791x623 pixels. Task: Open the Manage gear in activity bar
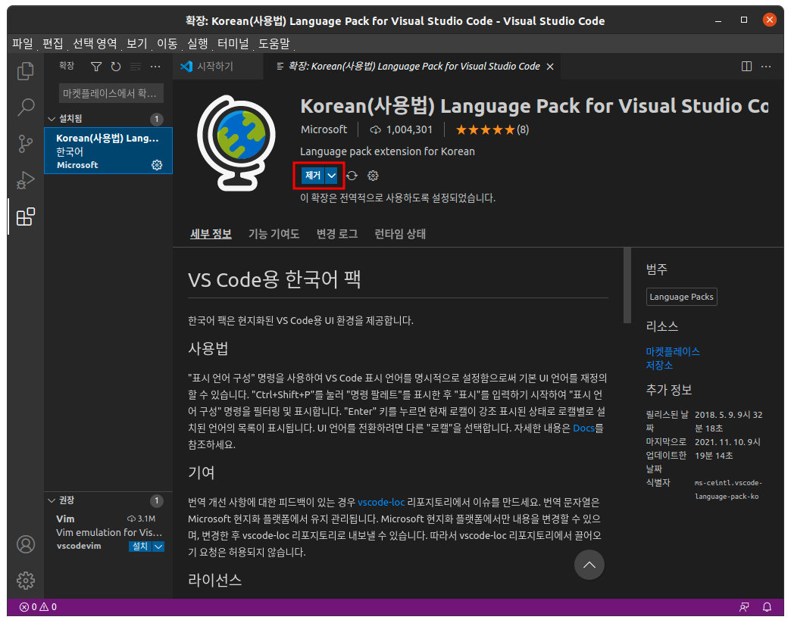pos(25,581)
